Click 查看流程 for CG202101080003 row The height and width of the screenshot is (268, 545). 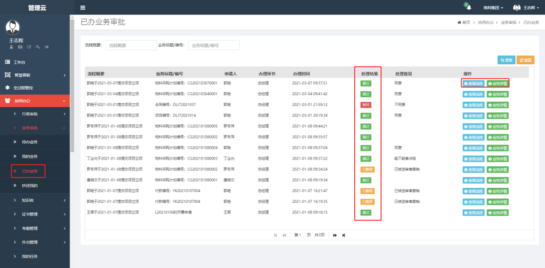tap(473, 159)
